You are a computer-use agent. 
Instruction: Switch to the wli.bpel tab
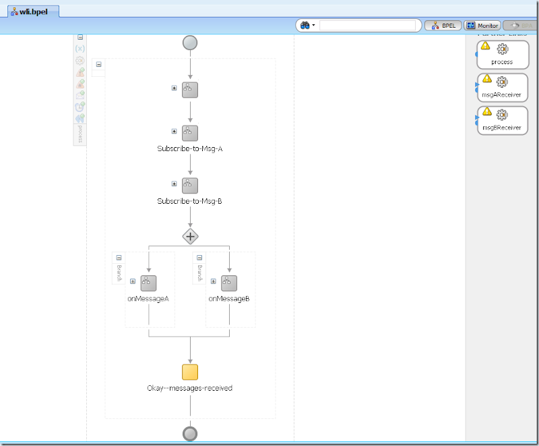pos(33,11)
